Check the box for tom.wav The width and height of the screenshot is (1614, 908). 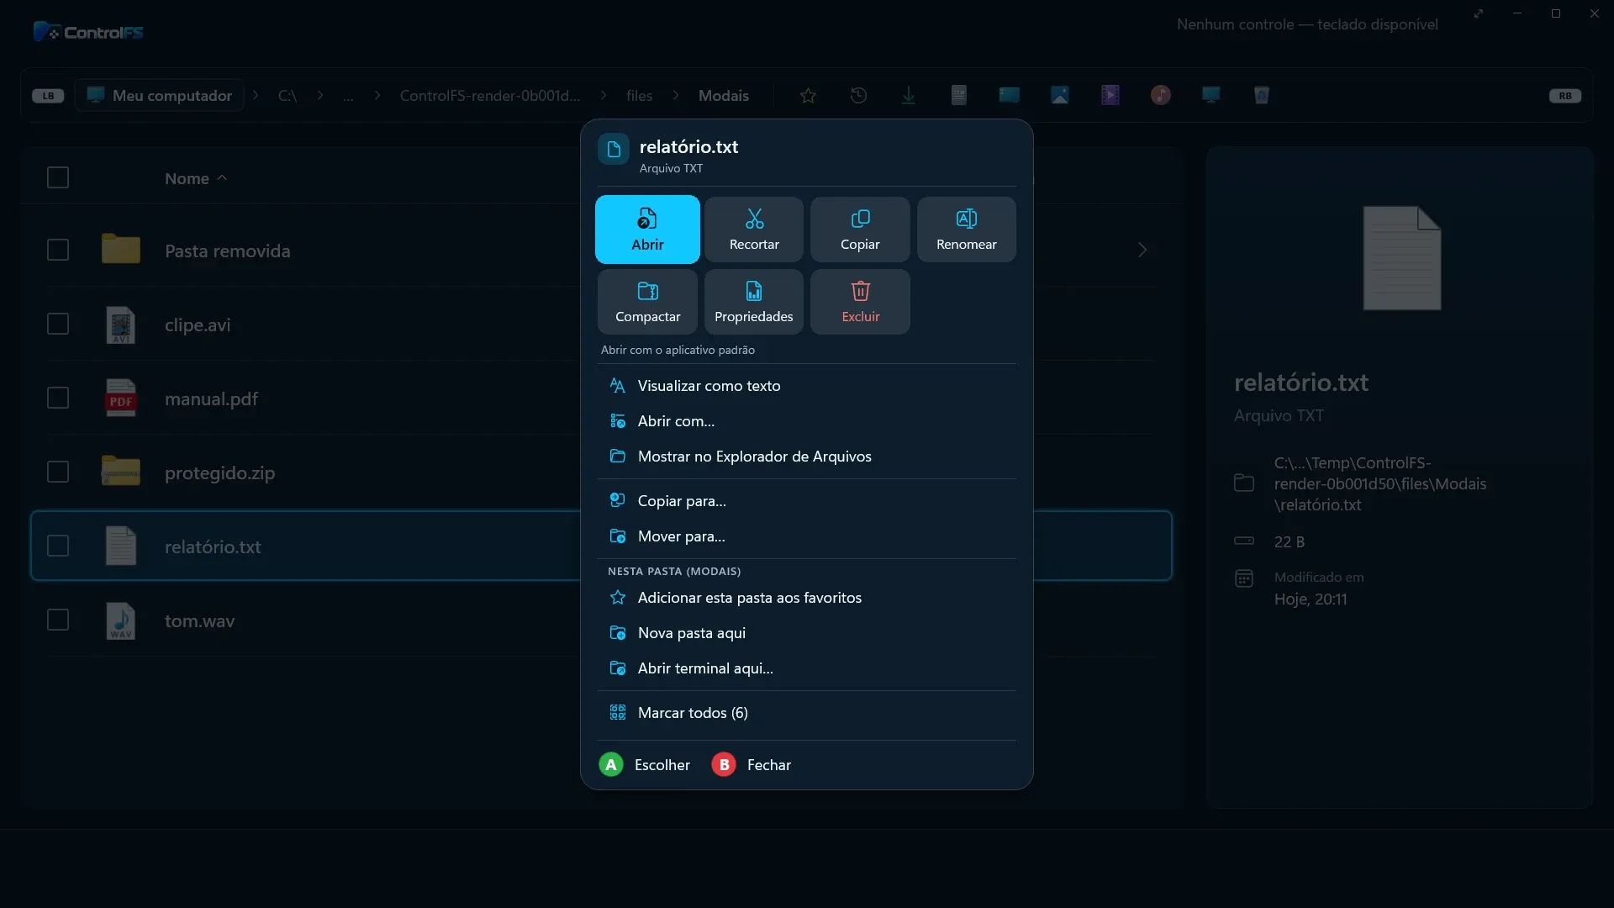click(58, 620)
